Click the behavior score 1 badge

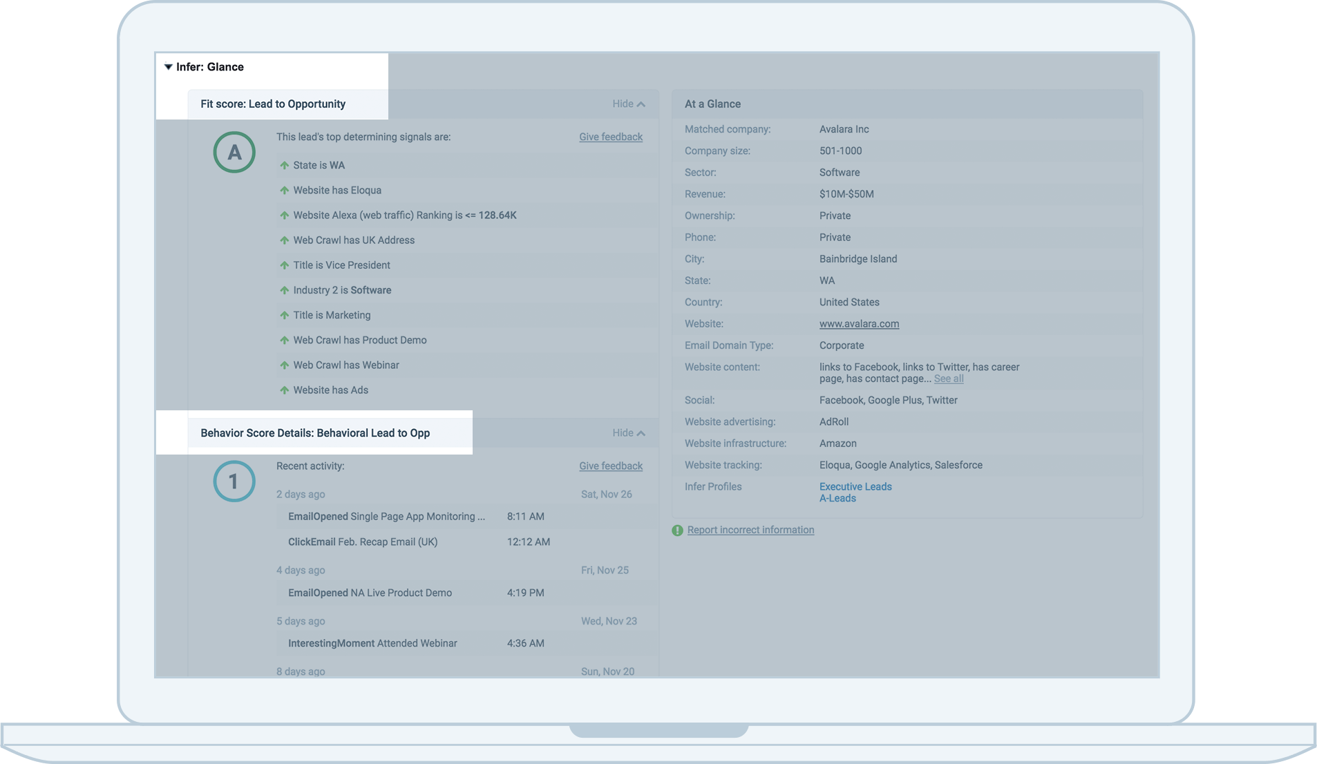click(234, 481)
